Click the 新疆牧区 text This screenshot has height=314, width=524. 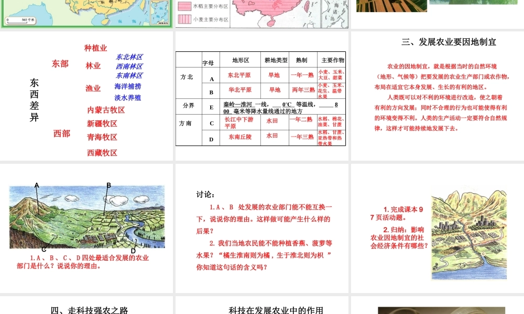[x=102, y=124]
